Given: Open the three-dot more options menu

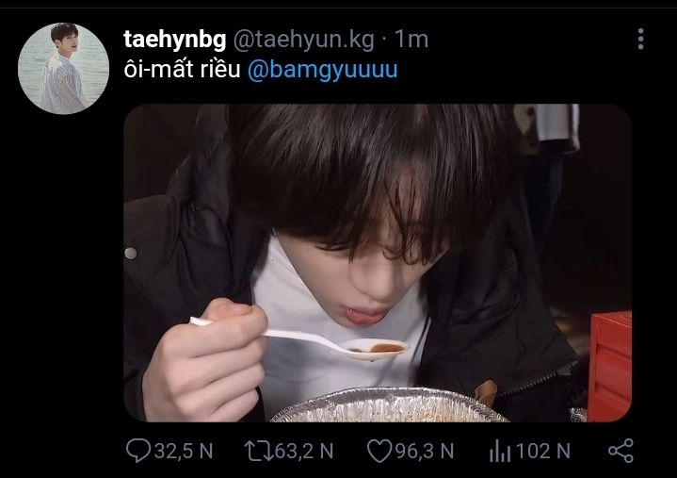Looking at the screenshot, I should [x=642, y=39].
